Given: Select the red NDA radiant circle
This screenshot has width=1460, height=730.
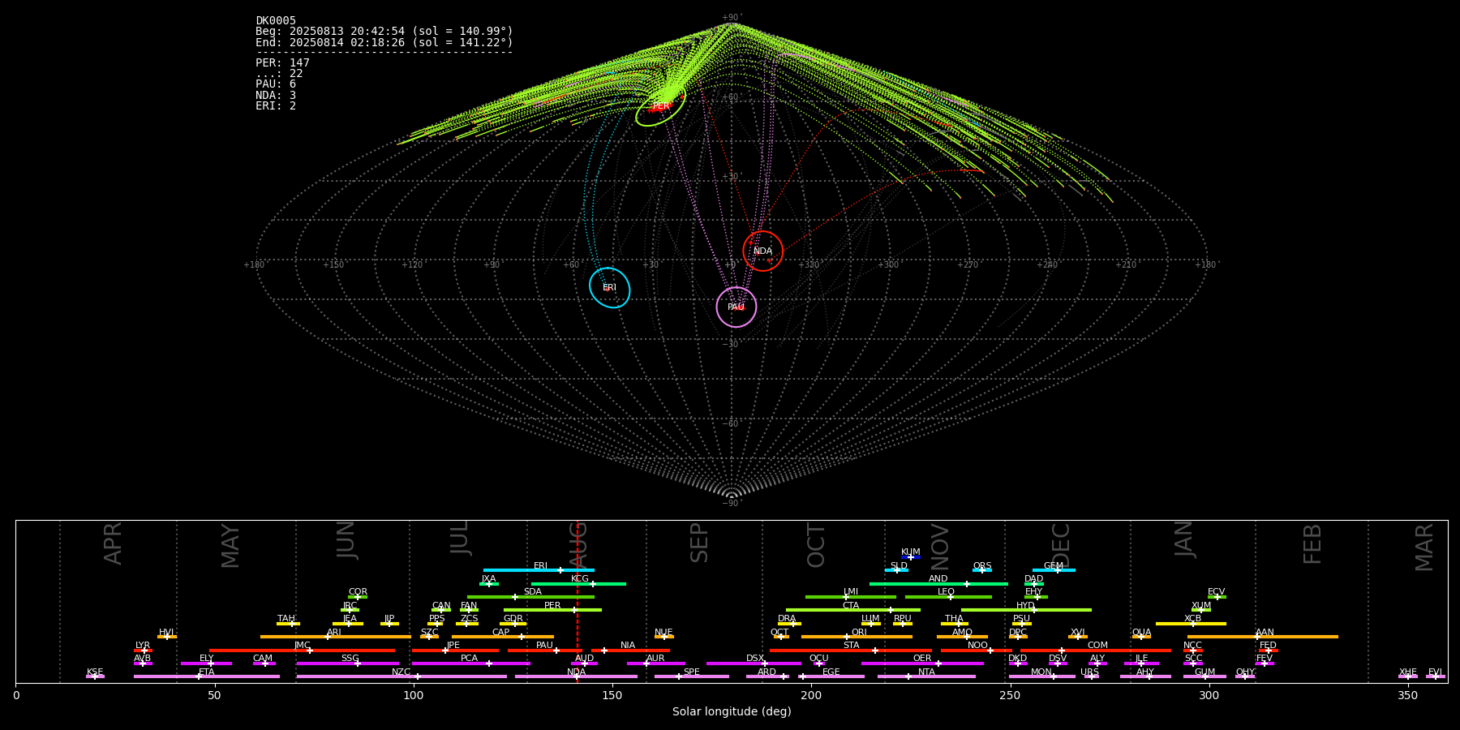Looking at the screenshot, I should 763,251.
